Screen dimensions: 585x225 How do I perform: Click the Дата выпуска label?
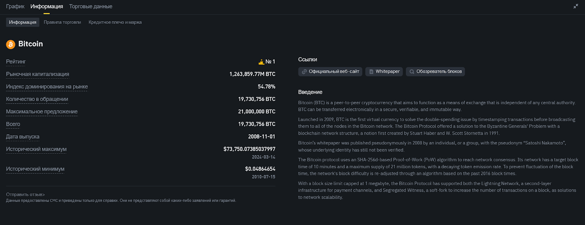pyautogui.click(x=23, y=136)
